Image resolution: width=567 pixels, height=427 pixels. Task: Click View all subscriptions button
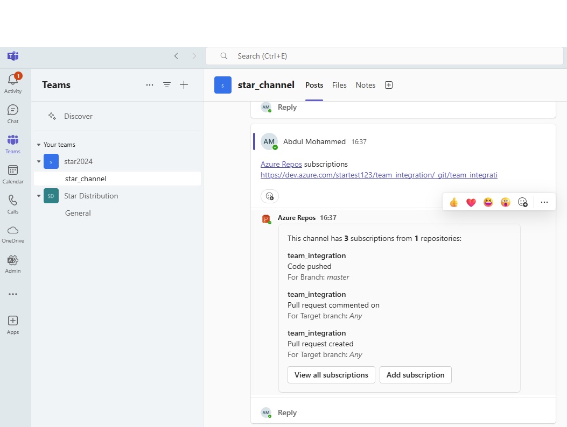pyautogui.click(x=331, y=375)
